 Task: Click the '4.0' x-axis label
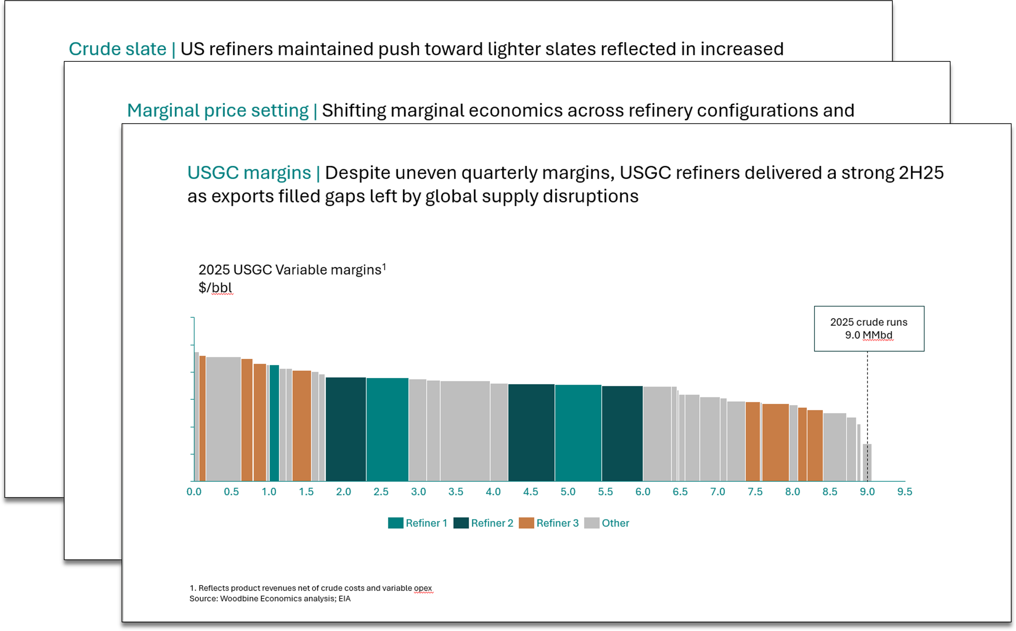(x=493, y=492)
